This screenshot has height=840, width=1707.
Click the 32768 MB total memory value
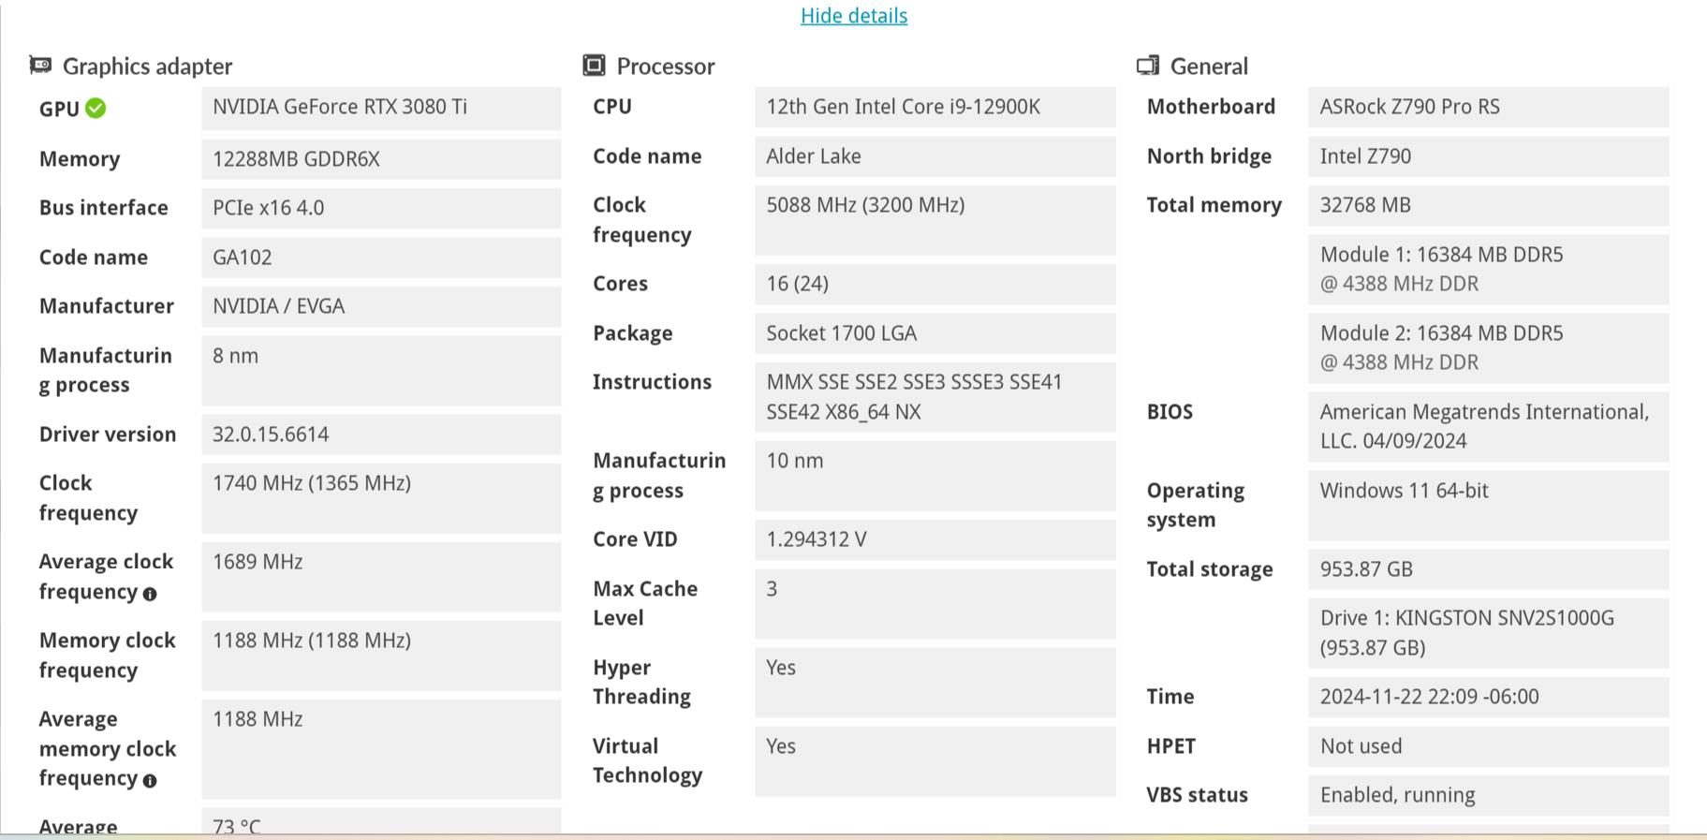point(1489,205)
